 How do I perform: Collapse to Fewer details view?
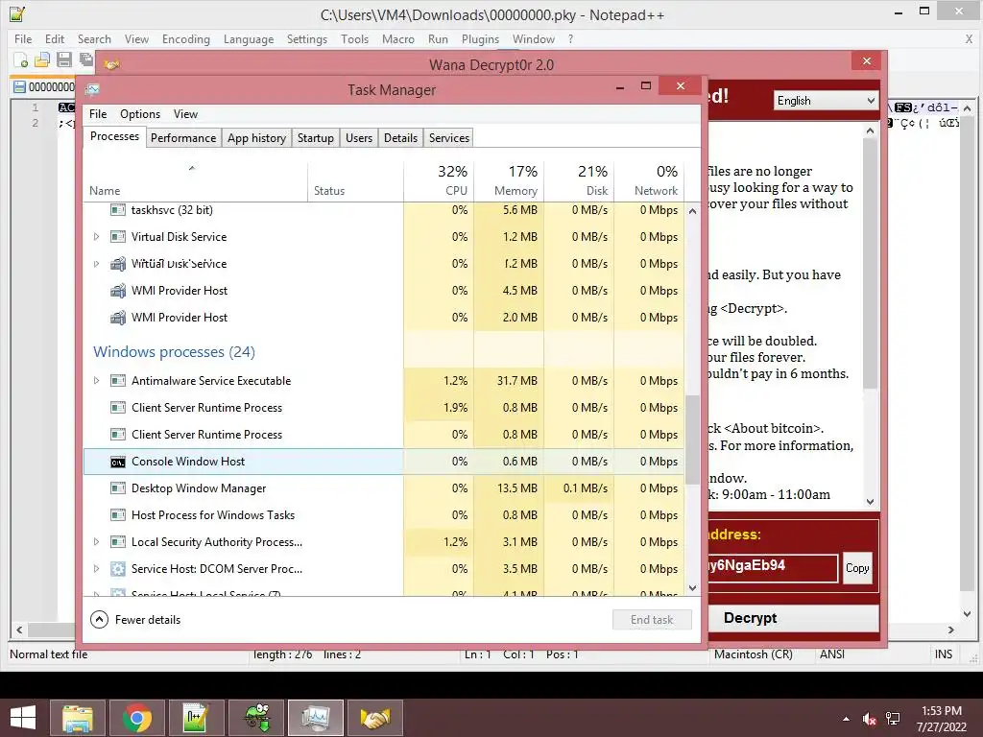(135, 620)
